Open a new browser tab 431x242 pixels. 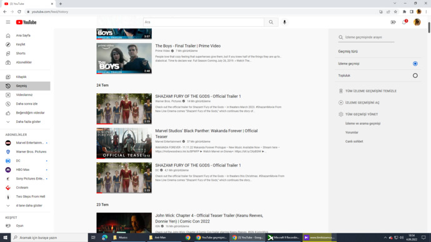61,4
